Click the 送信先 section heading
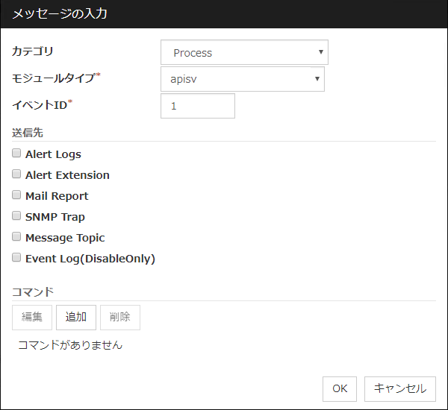448x410 pixels. (28, 133)
